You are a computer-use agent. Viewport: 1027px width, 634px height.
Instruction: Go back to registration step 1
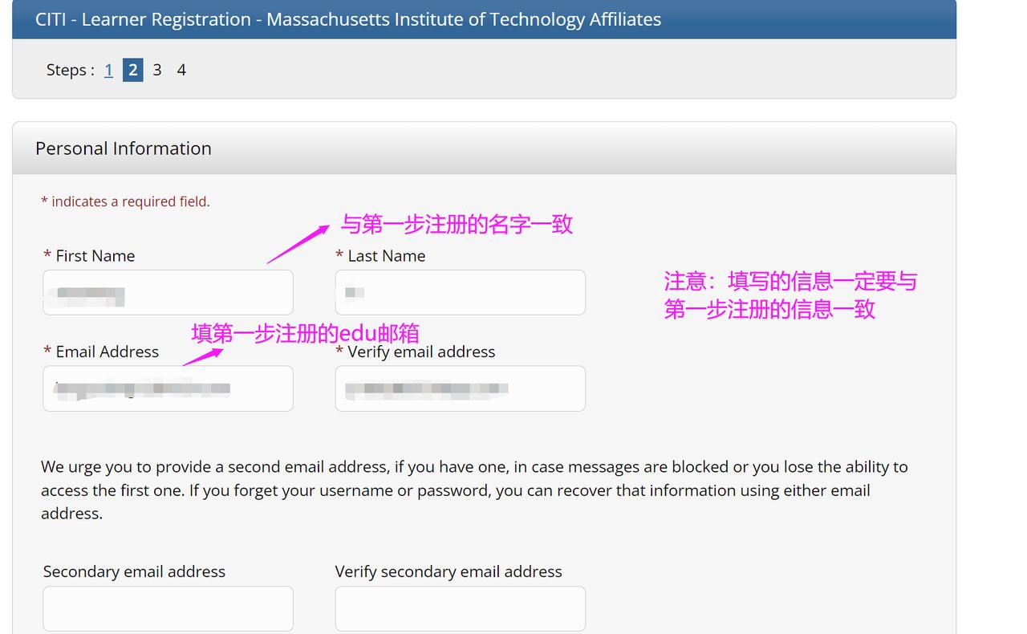click(x=108, y=71)
